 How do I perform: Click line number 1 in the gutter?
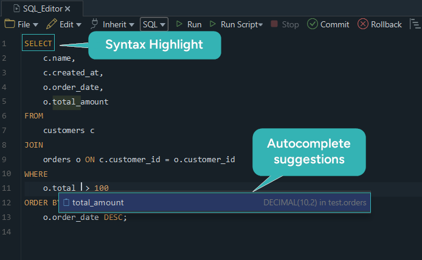(4, 44)
